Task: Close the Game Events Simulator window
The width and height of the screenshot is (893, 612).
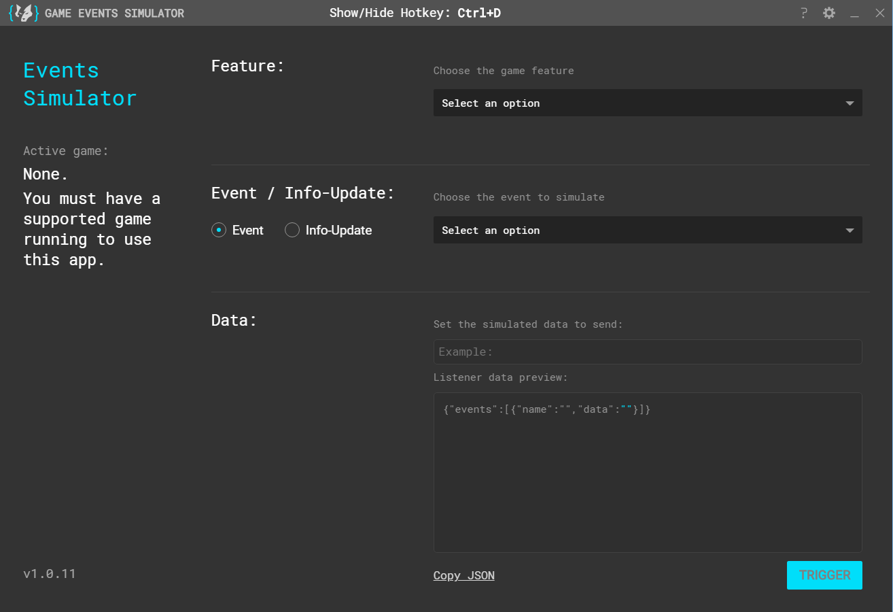Action: point(880,13)
